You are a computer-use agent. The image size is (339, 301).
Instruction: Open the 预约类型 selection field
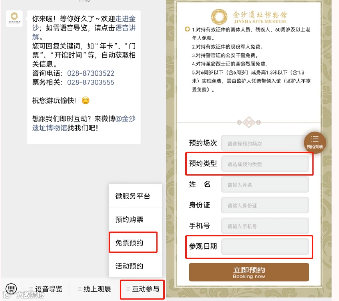(265, 164)
